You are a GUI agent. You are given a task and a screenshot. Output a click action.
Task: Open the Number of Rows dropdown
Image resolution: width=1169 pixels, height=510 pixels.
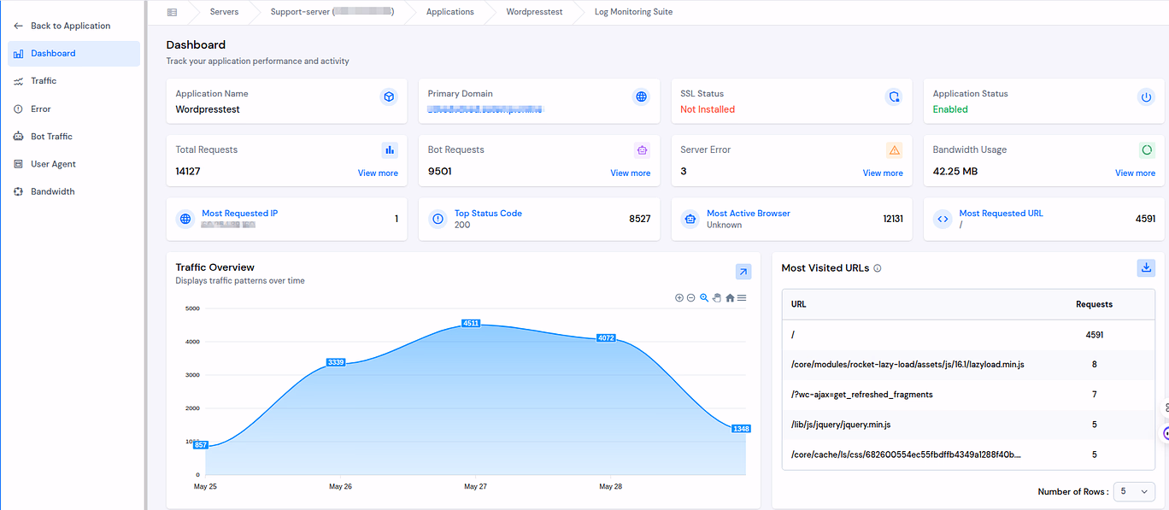1135,491
